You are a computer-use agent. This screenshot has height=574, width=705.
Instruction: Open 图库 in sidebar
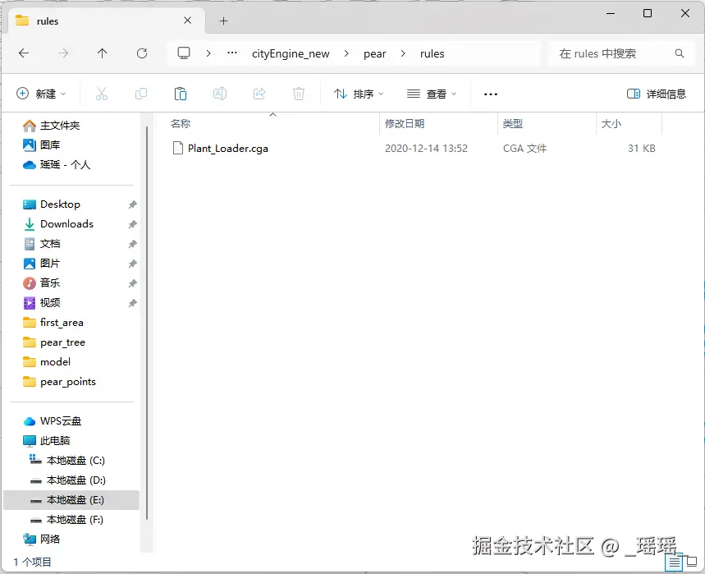pos(41,145)
